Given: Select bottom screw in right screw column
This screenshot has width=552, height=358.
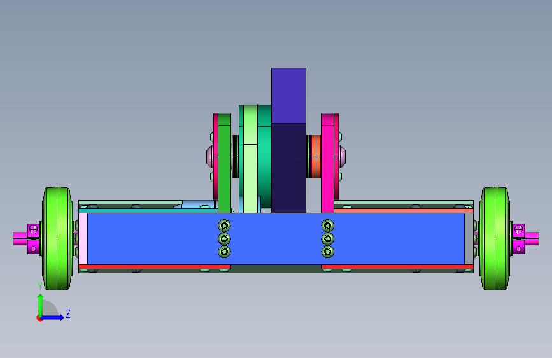Looking at the screenshot, I should tap(327, 252).
